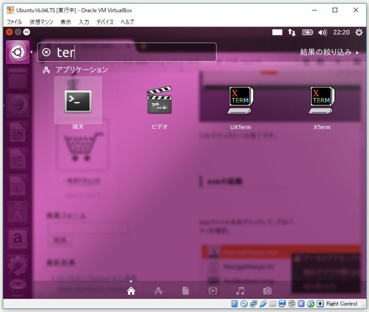The image size is (369, 312).
Task: Click VirtualBox USB devices status icon
Action: (x=263, y=304)
